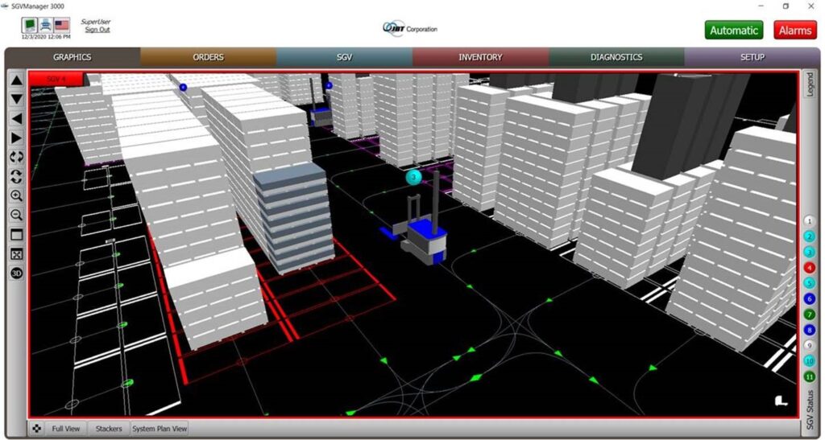Expand the SGV Status side panel
The width and height of the screenshot is (825, 440).
pyautogui.click(x=810, y=409)
